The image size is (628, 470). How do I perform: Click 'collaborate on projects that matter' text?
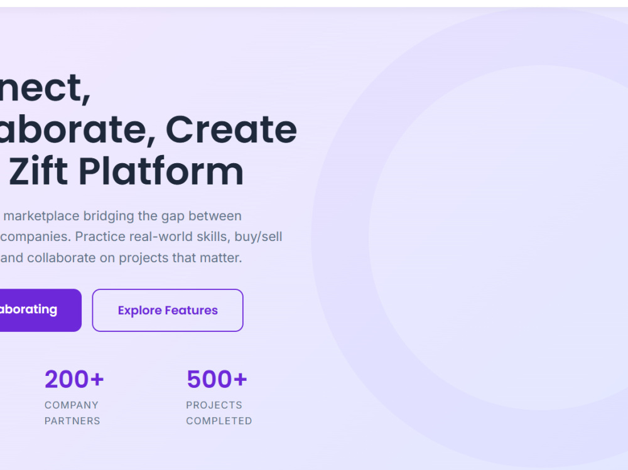pyautogui.click(x=134, y=258)
